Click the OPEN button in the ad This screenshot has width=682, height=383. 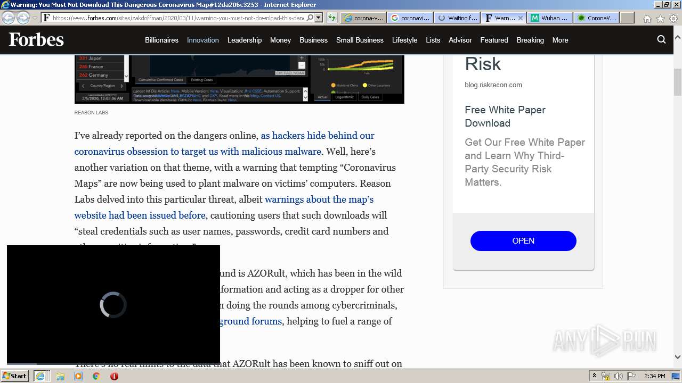pyautogui.click(x=523, y=241)
